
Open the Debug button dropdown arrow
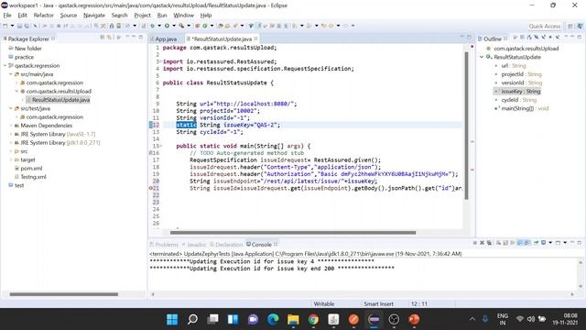point(159,26)
